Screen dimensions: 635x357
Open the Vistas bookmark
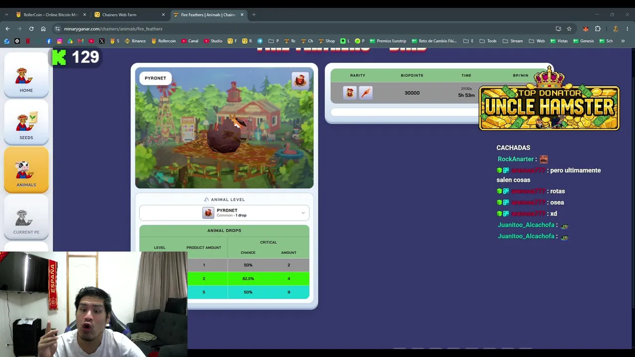tap(559, 41)
